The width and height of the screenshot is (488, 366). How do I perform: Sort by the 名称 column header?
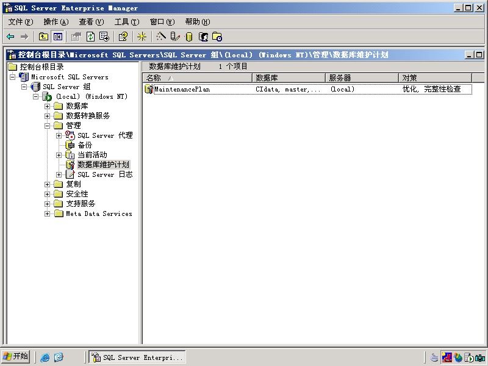pos(197,78)
